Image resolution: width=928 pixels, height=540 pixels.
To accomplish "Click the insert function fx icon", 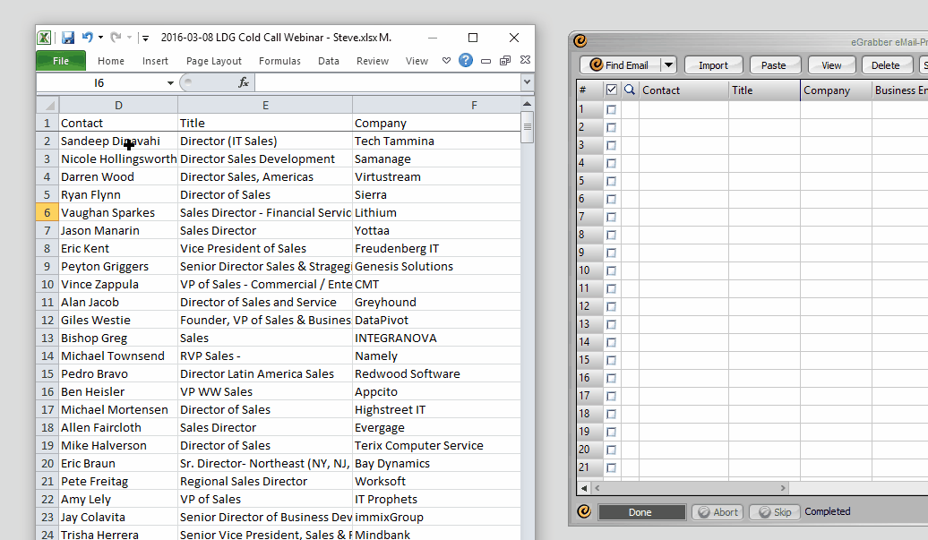I will click(x=243, y=82).
